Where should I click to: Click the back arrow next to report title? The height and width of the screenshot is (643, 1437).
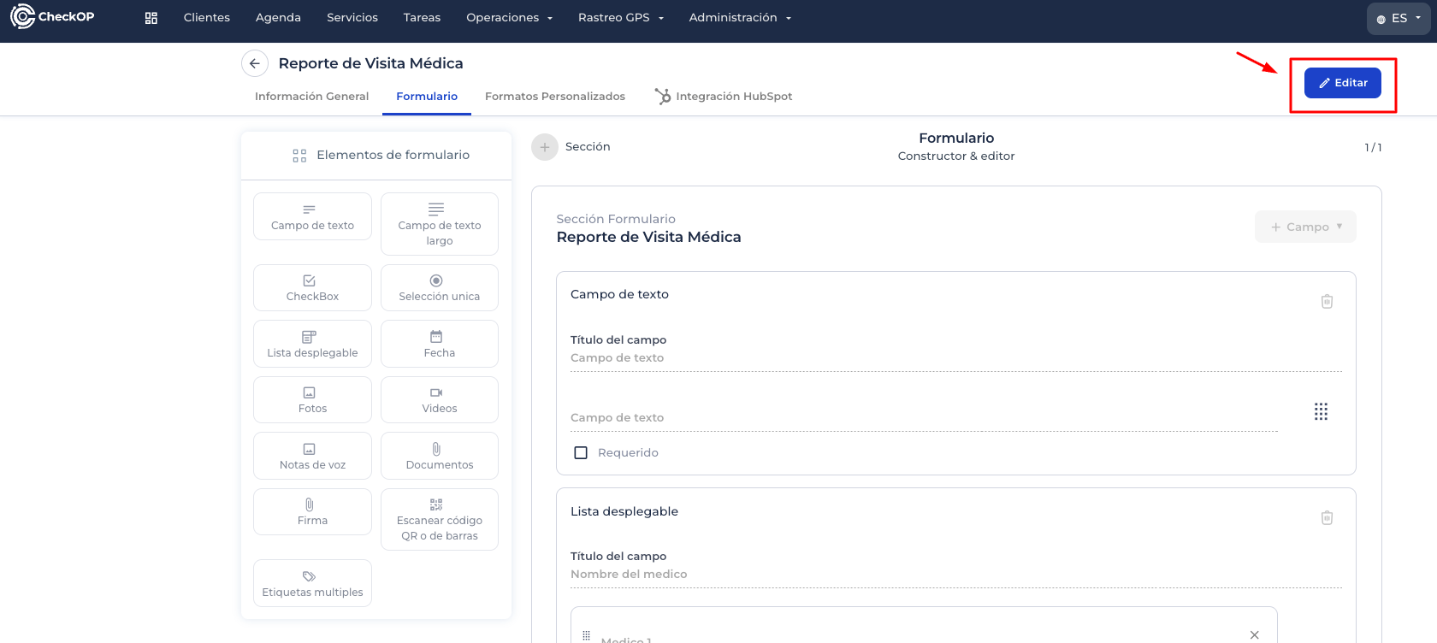click(254, 63)
